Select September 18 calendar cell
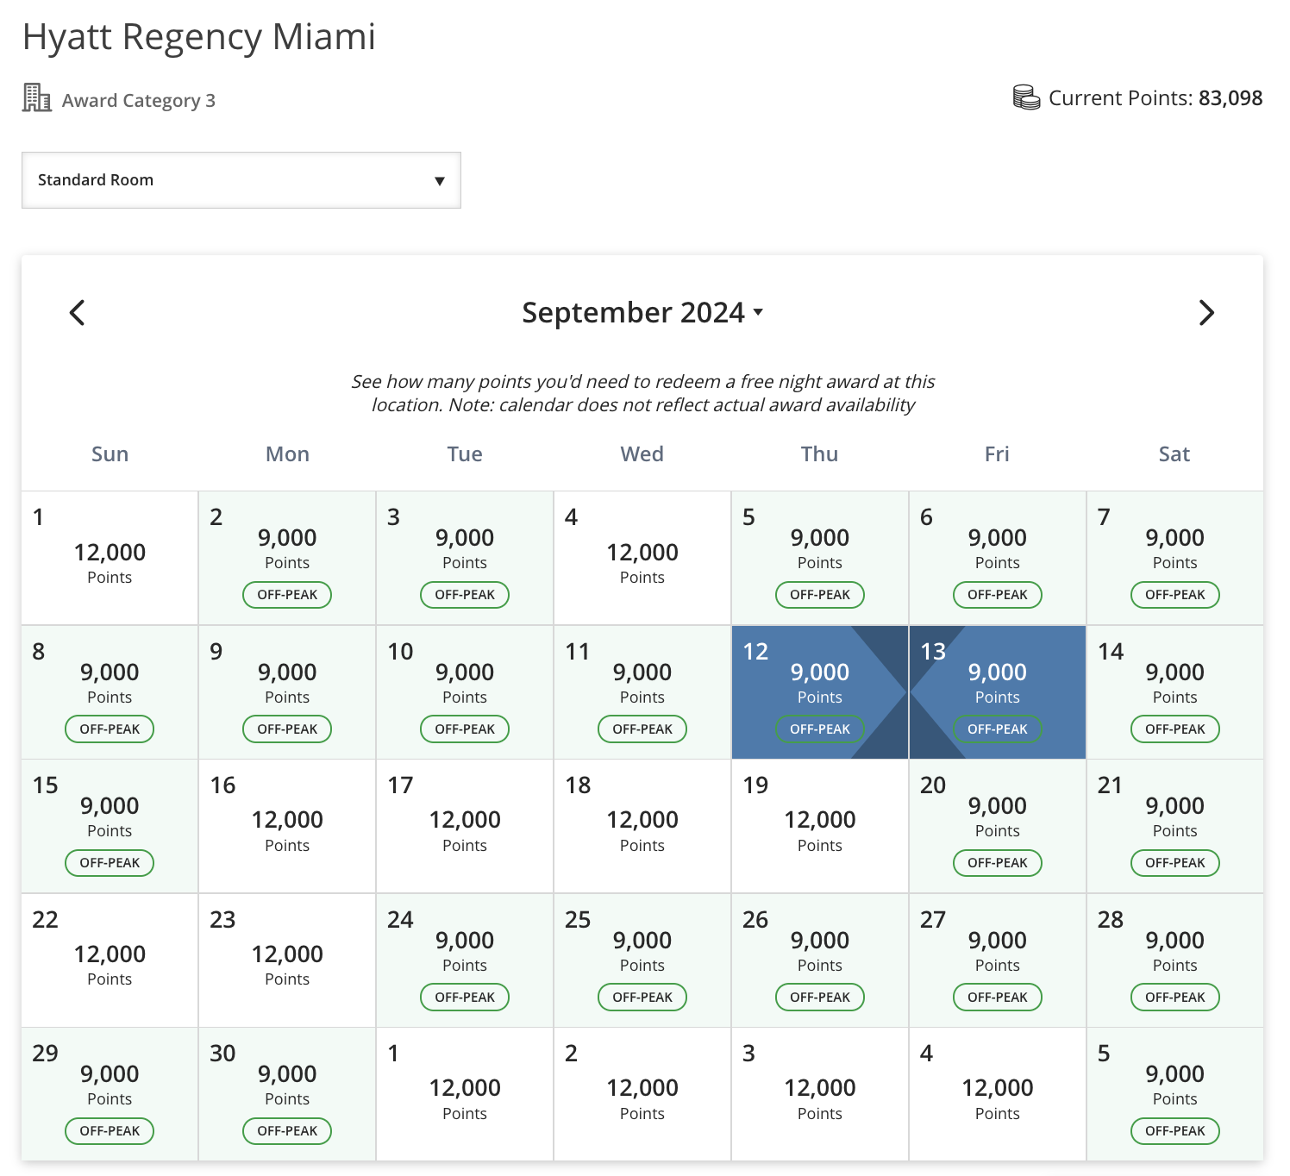This screenshot has height=1176, width=1290. click(642, 826)
